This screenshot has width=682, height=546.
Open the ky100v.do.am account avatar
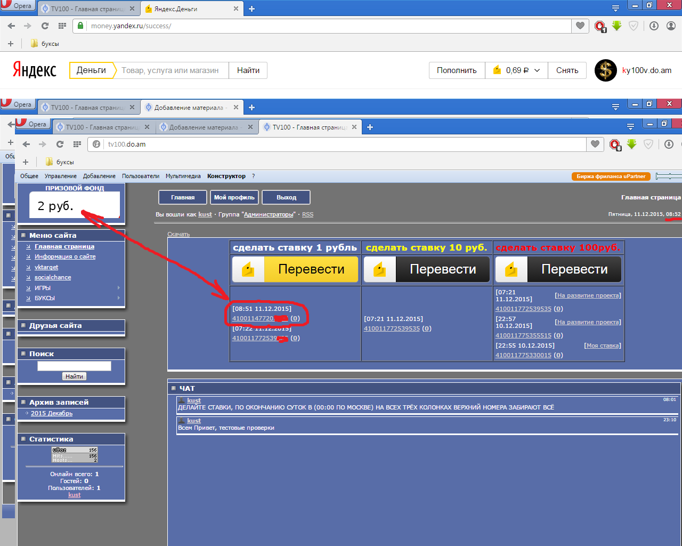tap(606, 70)
